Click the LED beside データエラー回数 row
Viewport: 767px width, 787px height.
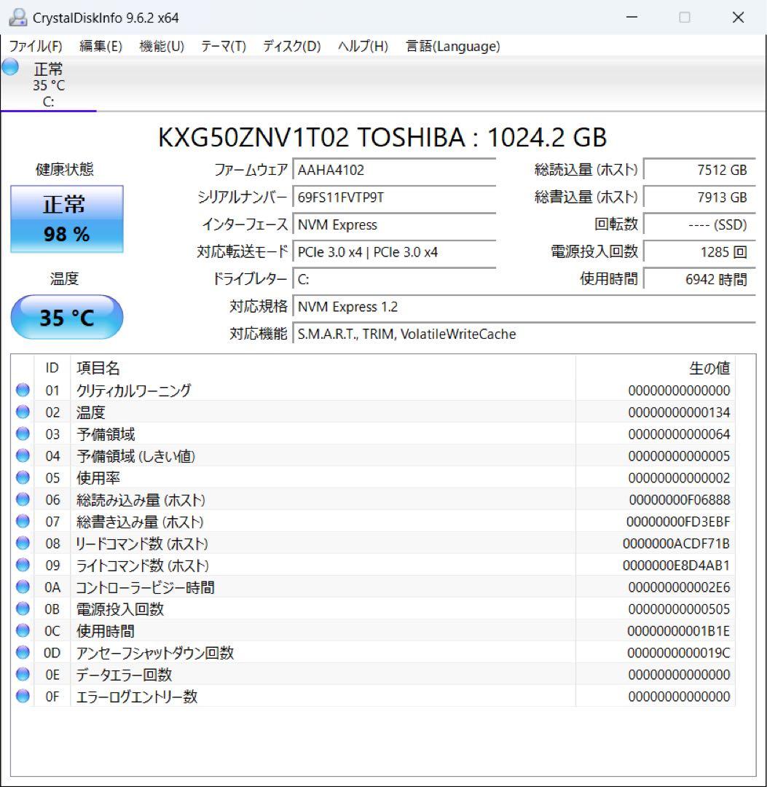click(22, 674)
